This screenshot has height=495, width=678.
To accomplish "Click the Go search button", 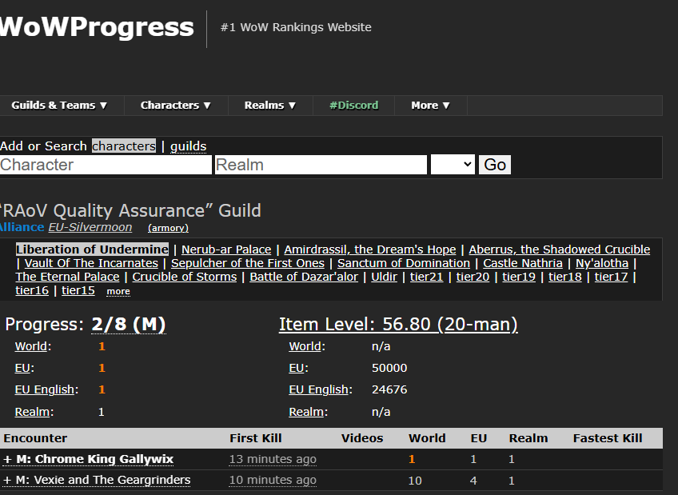I will (x=495, y=165).
